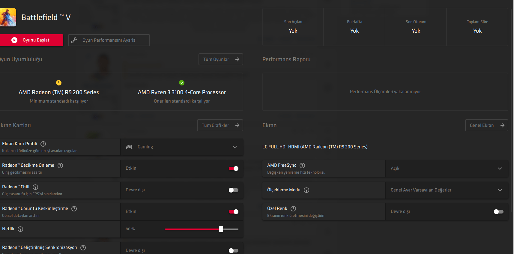Viewport: 514px width, 254px height.
Task: Open help icon next to Ölçekleme Modu
Action: point(306,190)
